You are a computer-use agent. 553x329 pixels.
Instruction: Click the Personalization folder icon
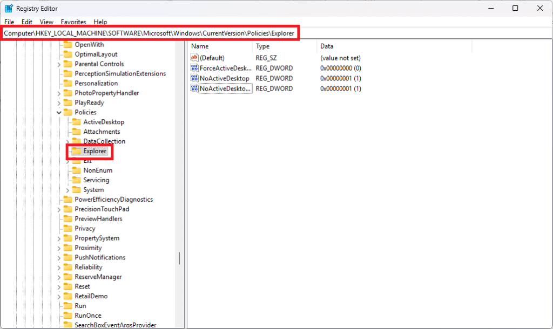click(68, 83)
